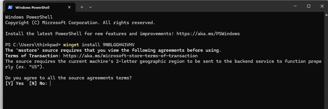Place cursor after the "[N] No:" prompt
This screenshot has height=109, width=328.
(x=50, y=84)
